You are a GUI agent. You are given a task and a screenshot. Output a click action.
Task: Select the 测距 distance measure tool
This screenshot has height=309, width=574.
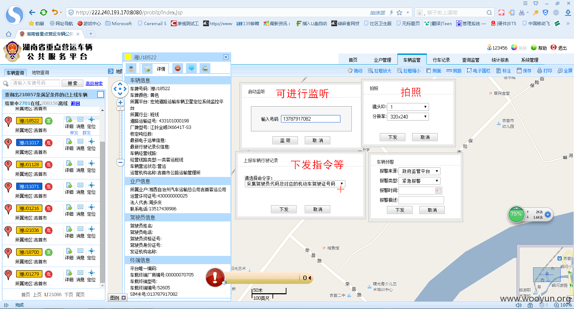click(x=454, y=71)
